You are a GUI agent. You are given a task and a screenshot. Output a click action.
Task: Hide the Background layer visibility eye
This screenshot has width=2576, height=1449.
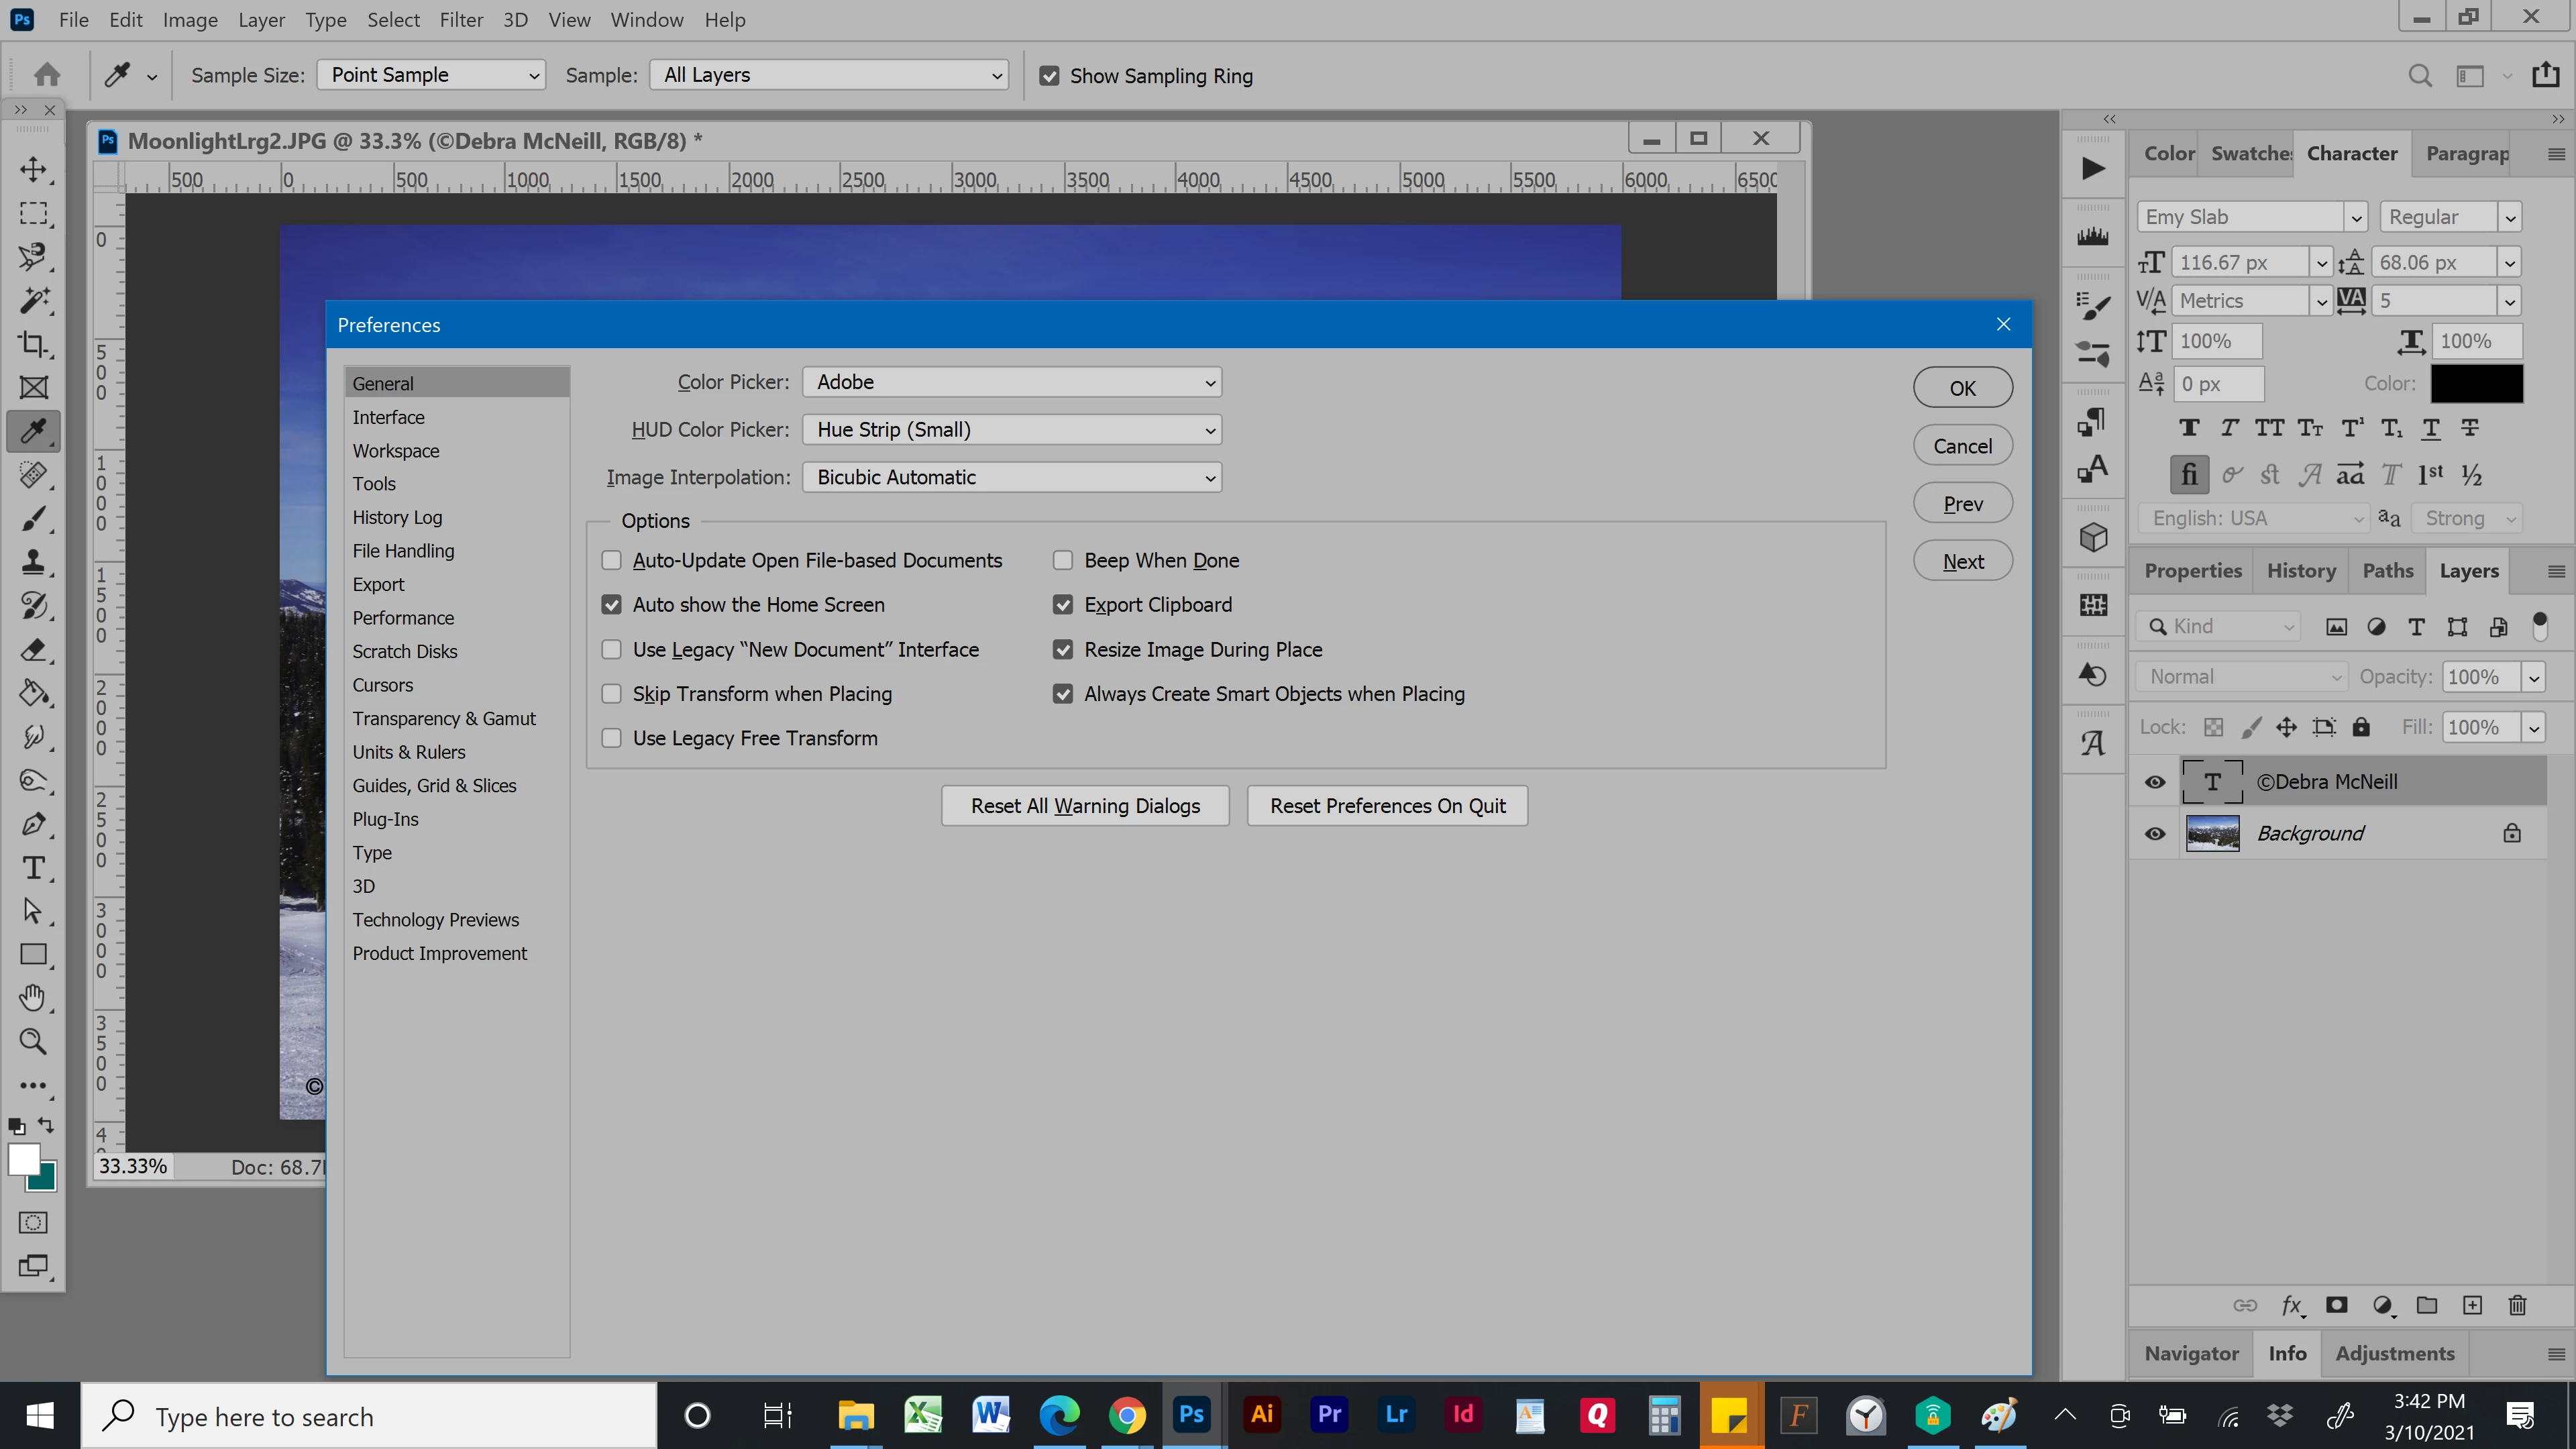(2155, 833)
